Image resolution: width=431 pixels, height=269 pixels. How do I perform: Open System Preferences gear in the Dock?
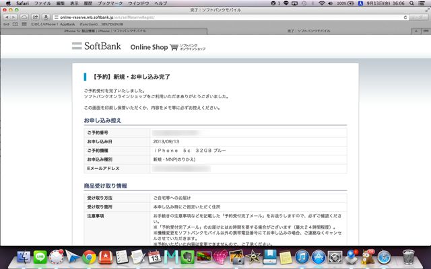click(x=335, y=258)
